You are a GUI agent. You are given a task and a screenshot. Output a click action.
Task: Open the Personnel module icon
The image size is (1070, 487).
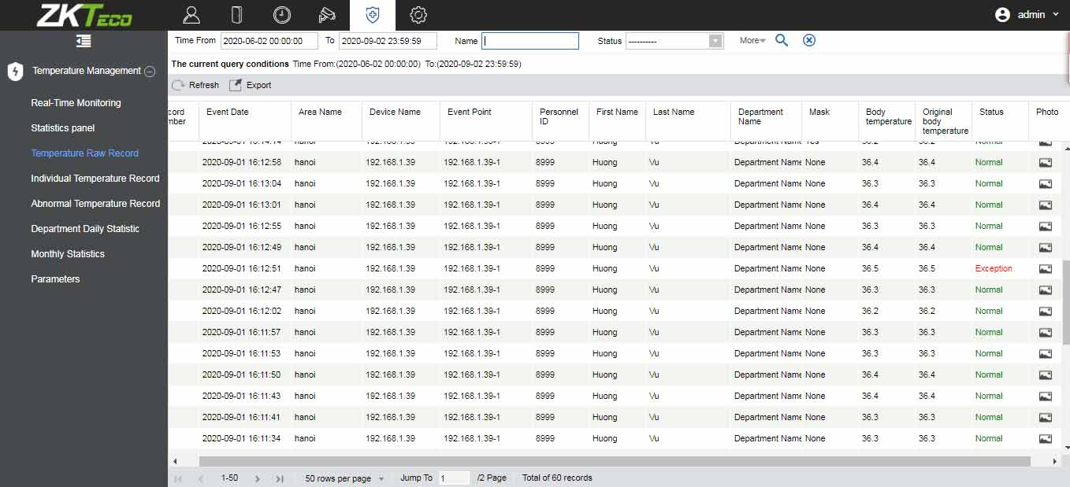click(191, 15)
